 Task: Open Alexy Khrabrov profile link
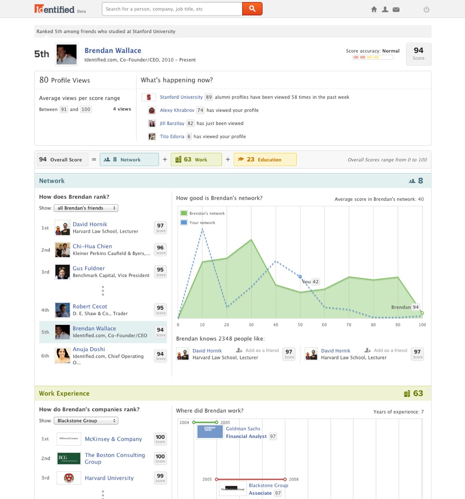[177, 110]
